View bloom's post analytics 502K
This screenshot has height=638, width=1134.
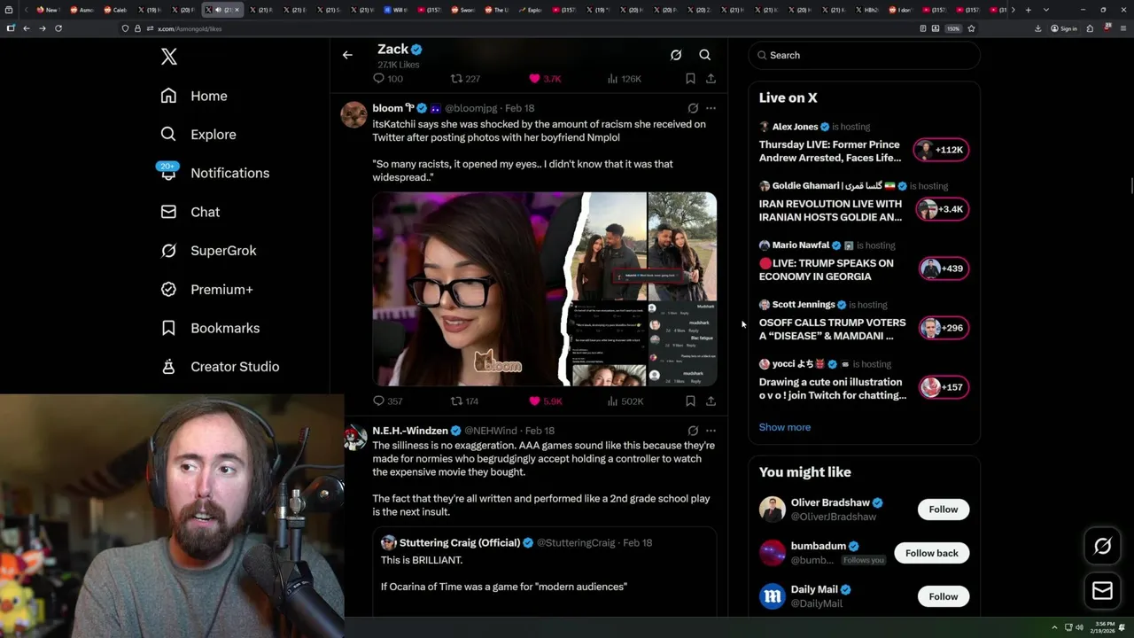click(625, 401)
